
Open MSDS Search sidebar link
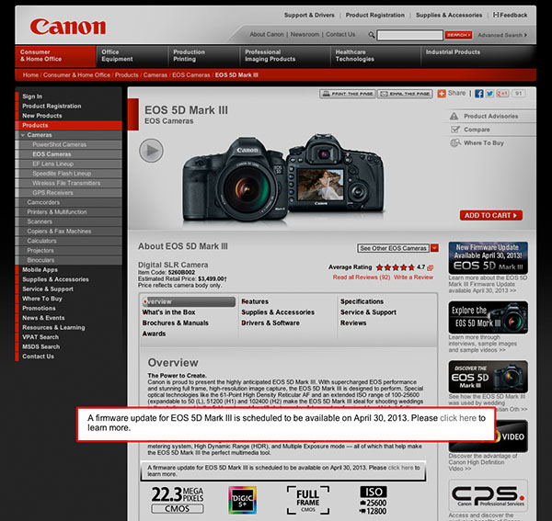40,346
